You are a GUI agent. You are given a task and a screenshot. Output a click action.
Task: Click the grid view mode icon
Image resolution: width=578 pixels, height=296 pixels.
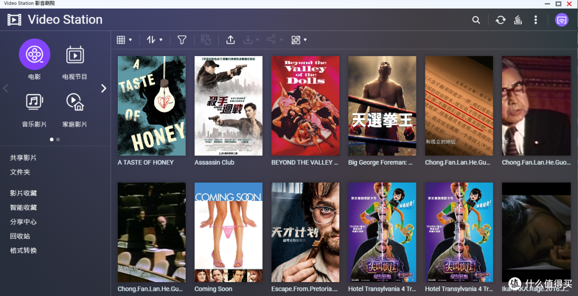(x=121, y=40)
